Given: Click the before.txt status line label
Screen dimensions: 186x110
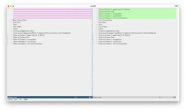Looking at the screenshot, I should [x=12, y=97].
